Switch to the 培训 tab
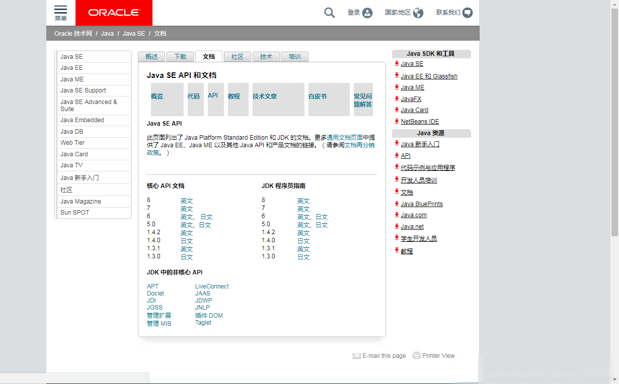 [x=295, y=57]
